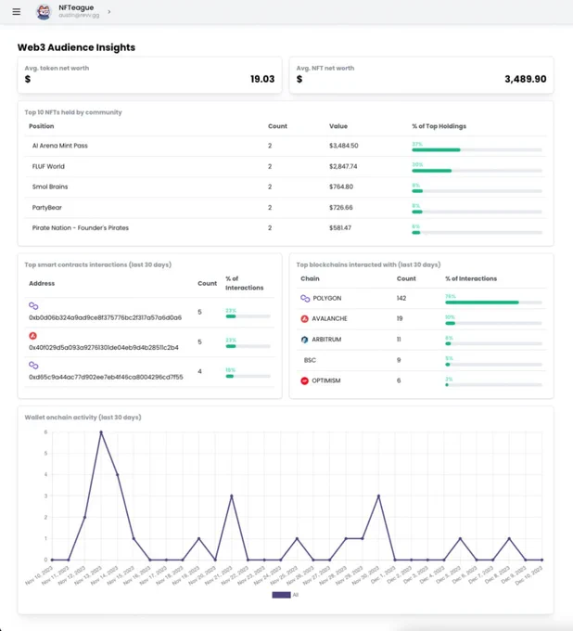Click the Avg. NFT net worth value 3,489.90
Viewport: 573px width, 631px height.
[526, 79]
